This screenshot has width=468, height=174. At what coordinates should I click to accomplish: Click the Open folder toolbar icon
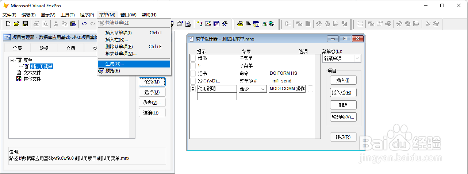point(17,24)
